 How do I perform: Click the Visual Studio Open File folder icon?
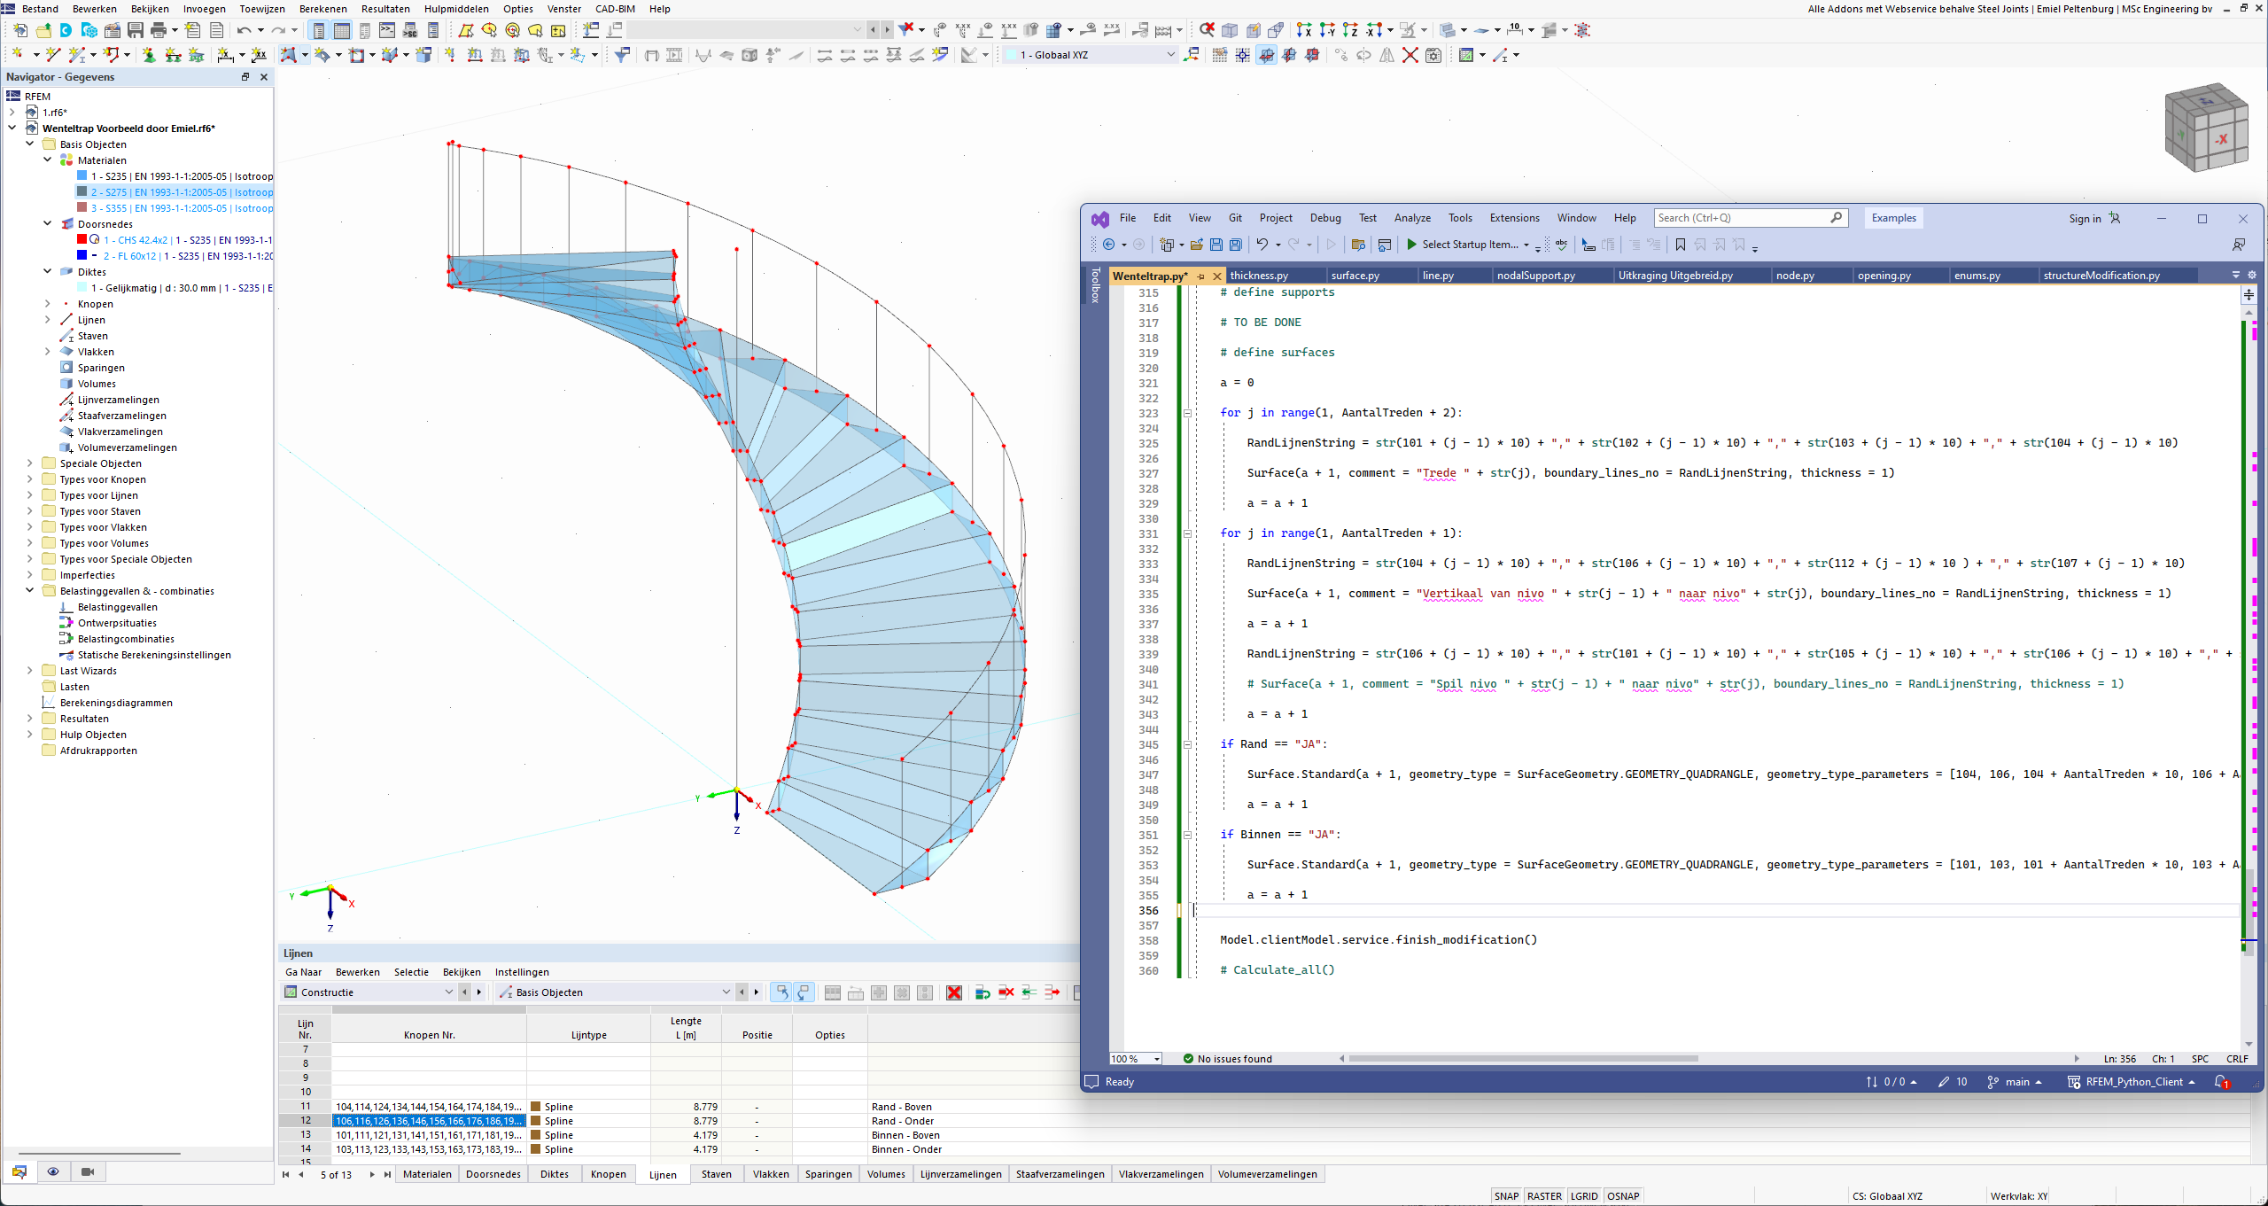[1196, 245]
